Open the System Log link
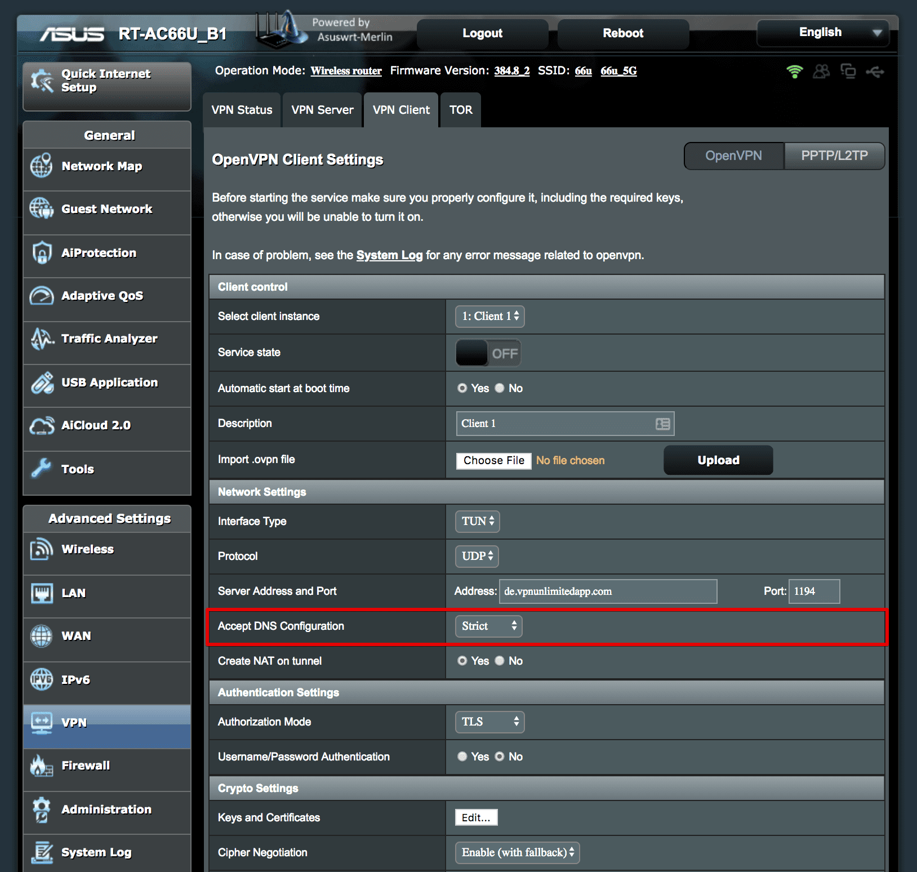 click(389, 255)
